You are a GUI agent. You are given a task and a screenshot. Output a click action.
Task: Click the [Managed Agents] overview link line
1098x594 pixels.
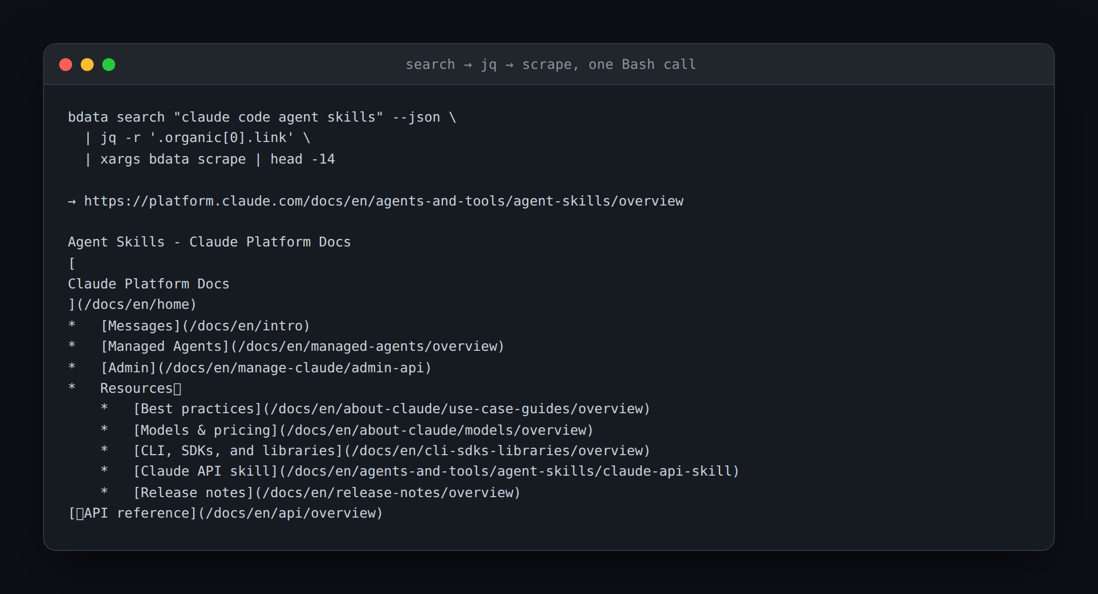click(286, 346)
